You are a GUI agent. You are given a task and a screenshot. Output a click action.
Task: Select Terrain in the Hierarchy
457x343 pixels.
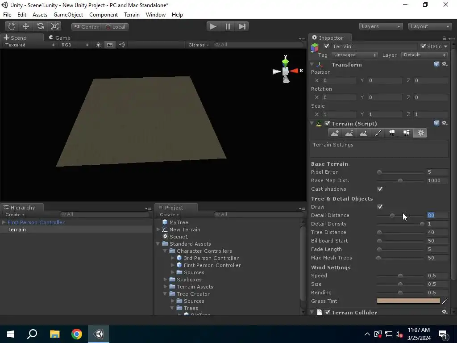pyautogui.click(x=17, y=230)
